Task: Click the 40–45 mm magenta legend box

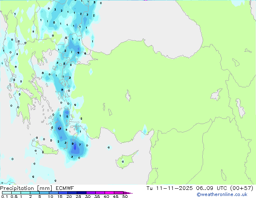Action: coord(109,193)
